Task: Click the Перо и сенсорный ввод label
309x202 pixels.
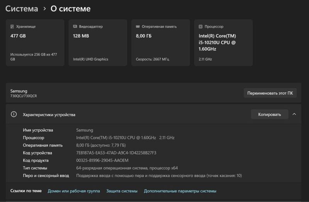Action: coord(46,176)
